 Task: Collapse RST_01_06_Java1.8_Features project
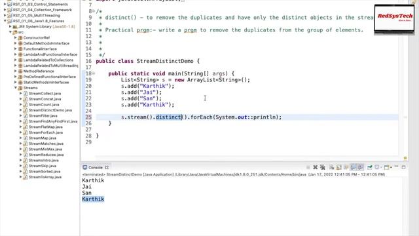(5, 21)
